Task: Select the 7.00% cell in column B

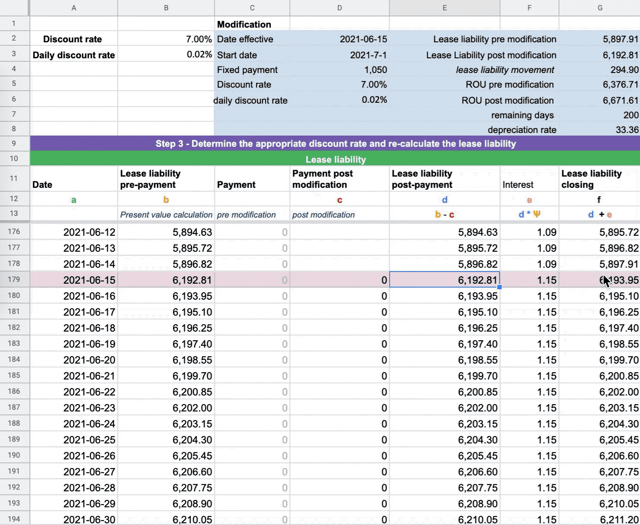Action: [166, 39]
